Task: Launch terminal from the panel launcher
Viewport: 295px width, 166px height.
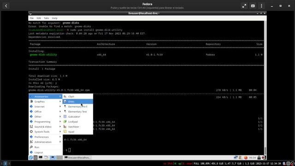Action: click(41, 158)
